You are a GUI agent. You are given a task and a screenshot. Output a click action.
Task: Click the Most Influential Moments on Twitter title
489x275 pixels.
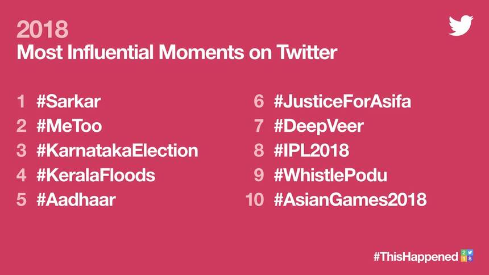tap(177, 52)
